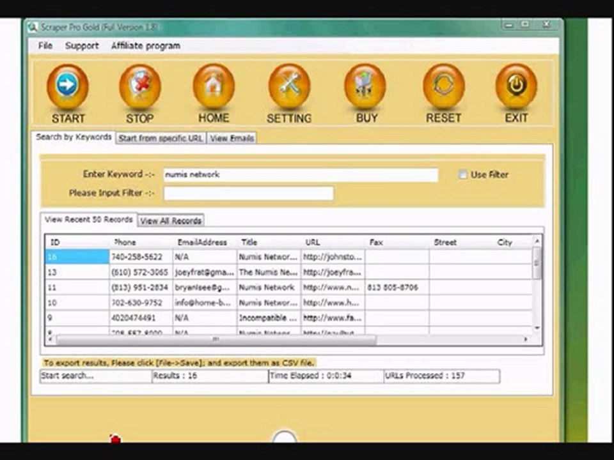Open the View Emails tab
Viewport: 614px width, 460px height.
(x=232, y=138)
